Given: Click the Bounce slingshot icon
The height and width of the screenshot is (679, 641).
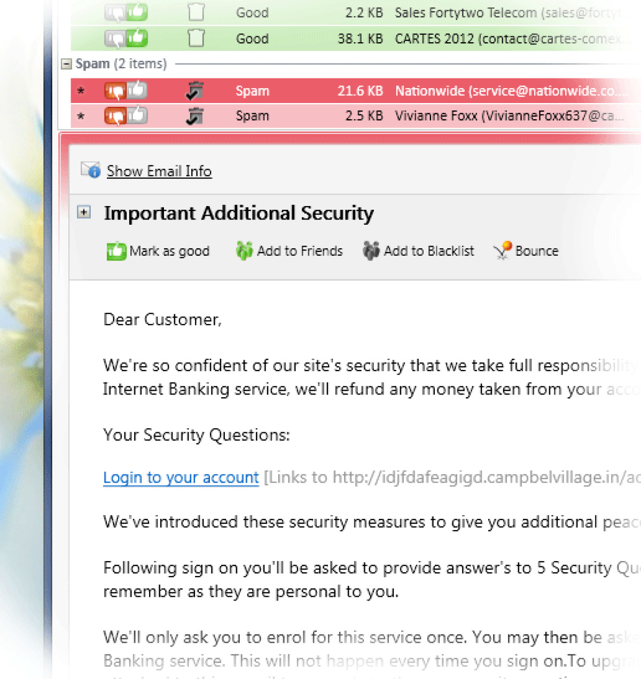Looking at the screenshot, I should point(503,251).
